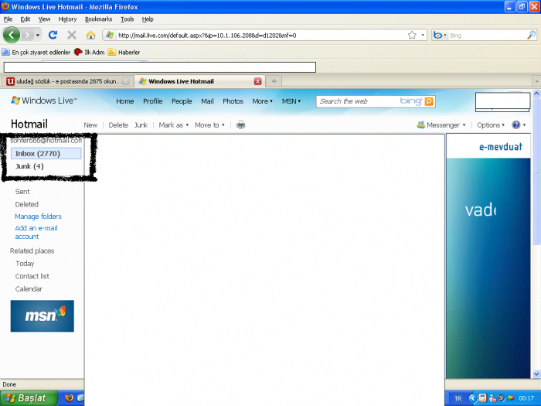Open the Move to dropdown
Screen dimensions: 541x406
coord(209,125)
